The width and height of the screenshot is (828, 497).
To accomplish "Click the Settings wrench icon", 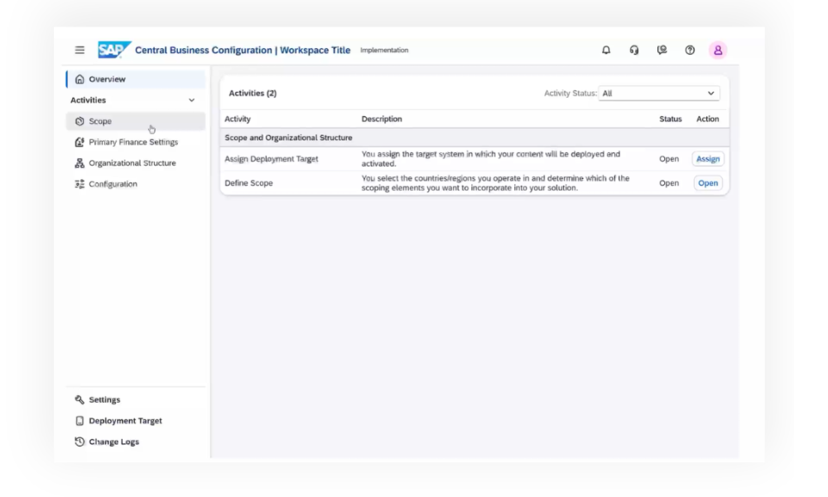I will [x=79, y=400].
